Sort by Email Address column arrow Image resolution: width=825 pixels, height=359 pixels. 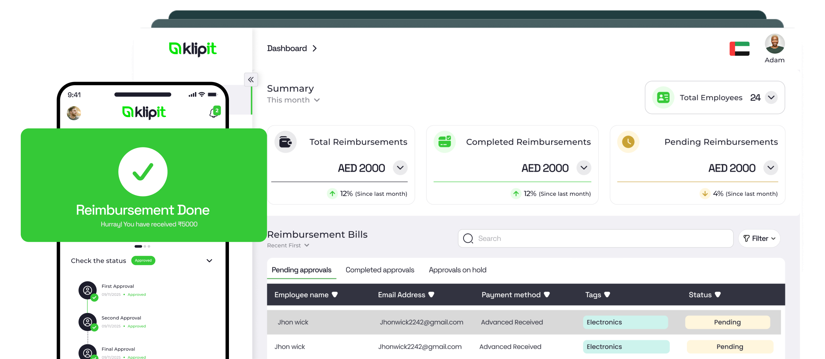[431, 295]
